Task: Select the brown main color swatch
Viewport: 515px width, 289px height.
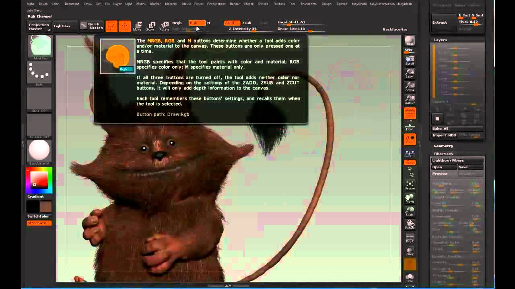Action: 45,207
